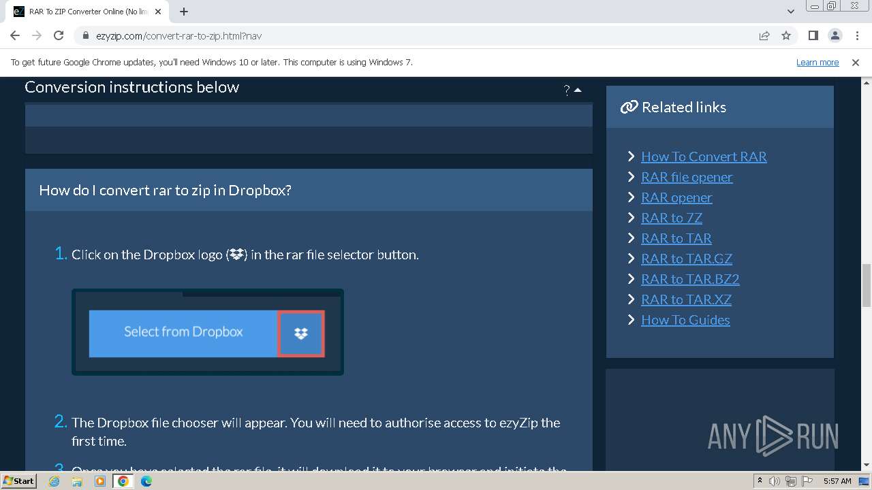Open the Learn more link
This screenshot has width=872, height=490.
817,62
